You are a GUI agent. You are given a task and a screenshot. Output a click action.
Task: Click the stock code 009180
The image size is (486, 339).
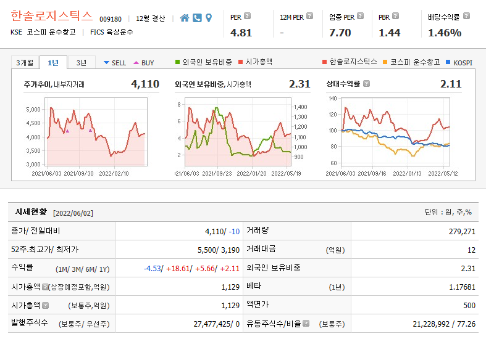(x=111, y=19)
